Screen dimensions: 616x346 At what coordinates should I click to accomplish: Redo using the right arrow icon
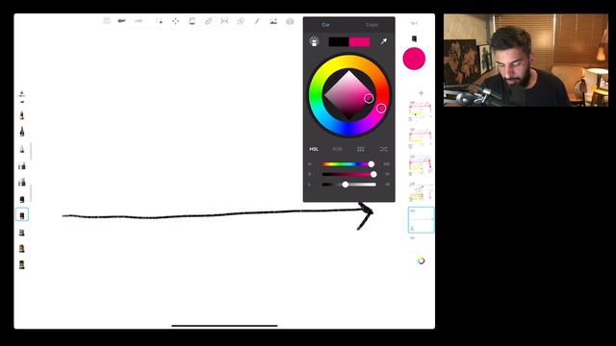139,21
